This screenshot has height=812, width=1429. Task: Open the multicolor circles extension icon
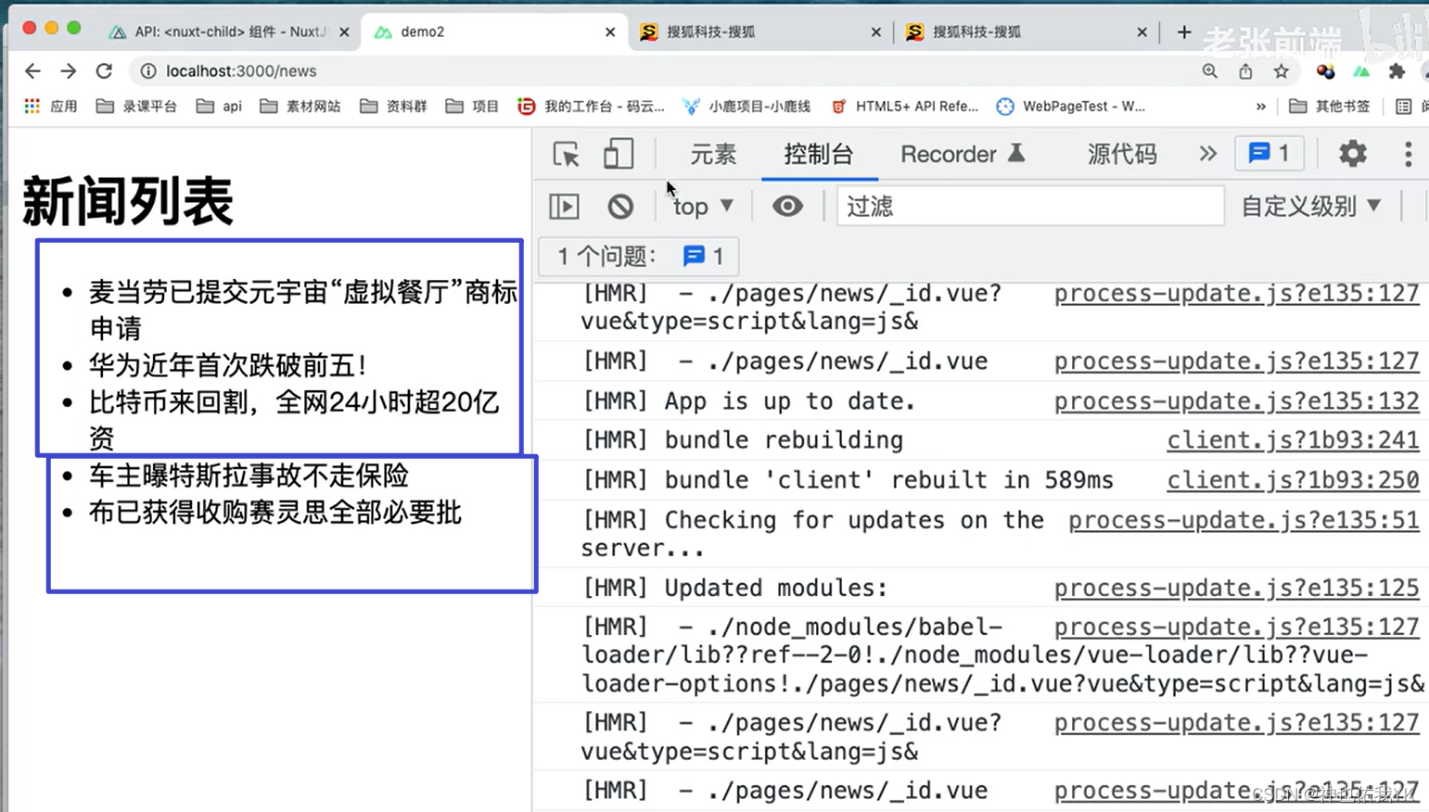click(1325, 71)
